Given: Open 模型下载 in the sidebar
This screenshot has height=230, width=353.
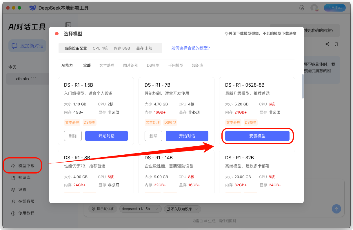Looking at the screenshot, I should [23, 166].
